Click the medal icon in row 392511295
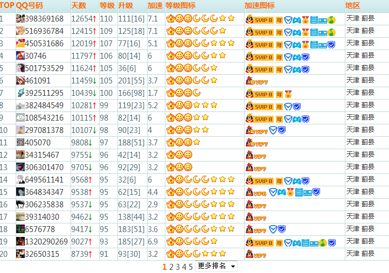Viewport: 389px width, 273px height. [288, 94]
